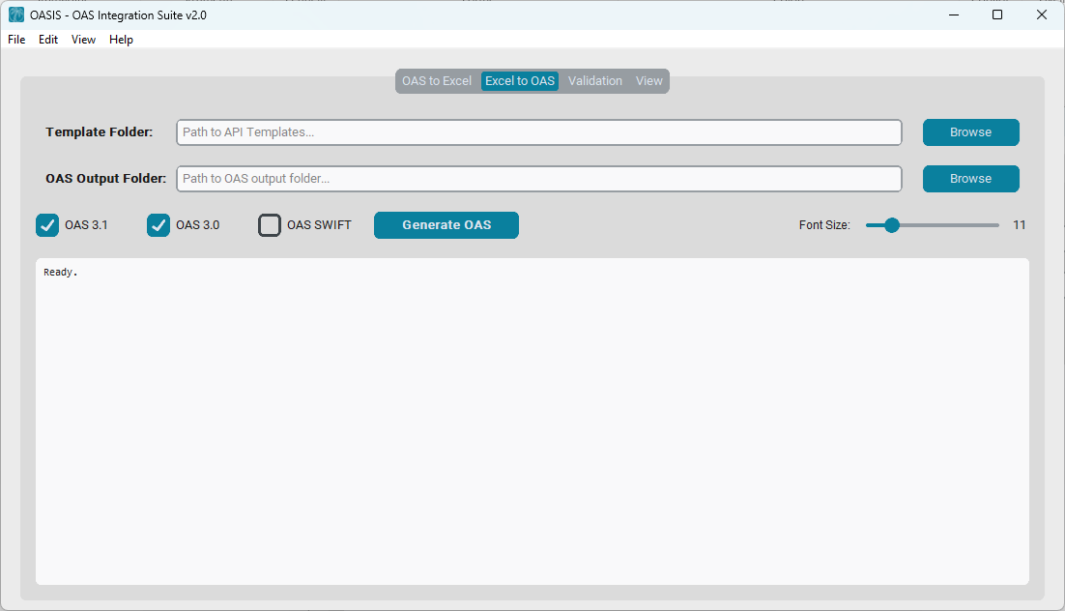This screenshot has width=1065, height=611.
Task: Open the Help menu
Action: click(121, 40)
